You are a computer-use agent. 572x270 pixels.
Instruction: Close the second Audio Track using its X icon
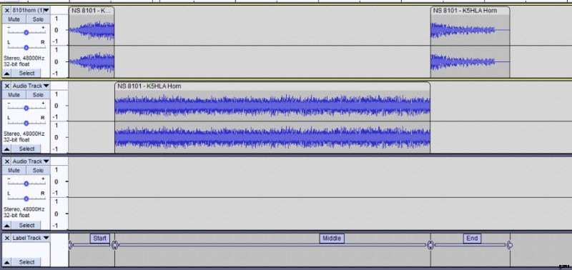click(x=6, y=86)
